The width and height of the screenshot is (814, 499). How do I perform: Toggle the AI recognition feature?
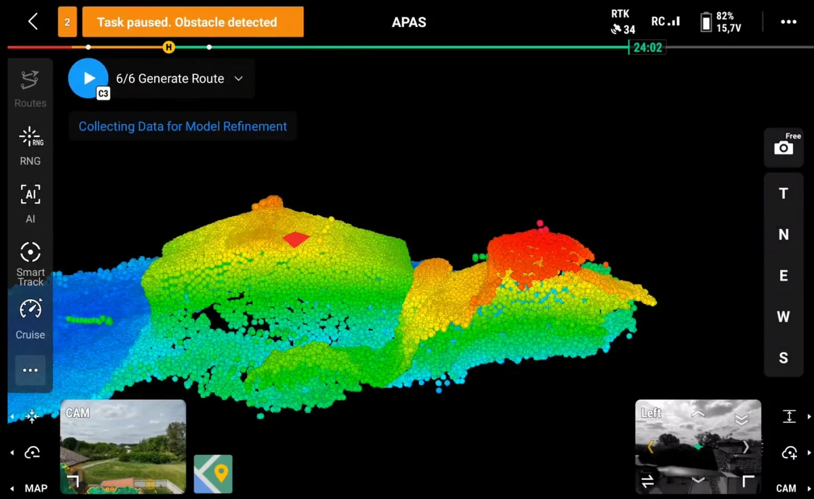point(31,203)
